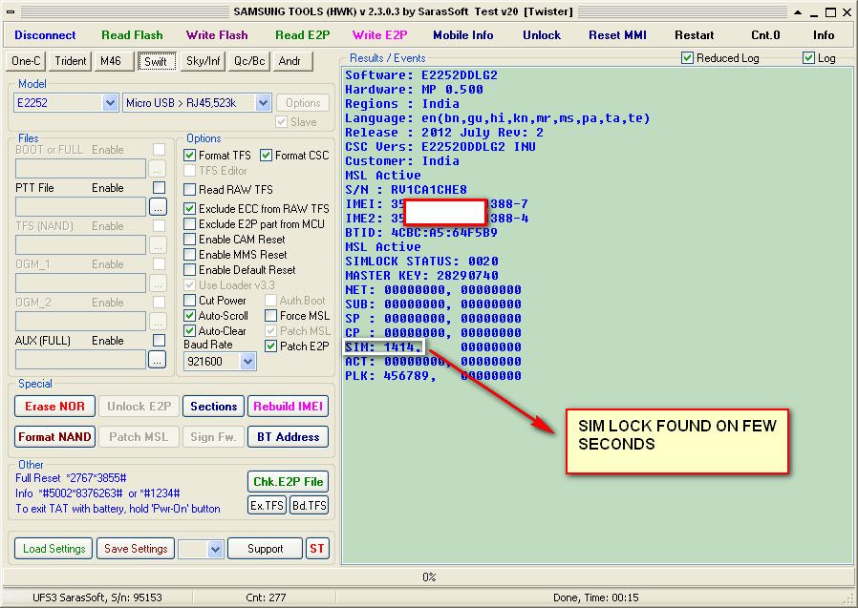
Task: Click Load Settings button
Action: tap(54, 549)
